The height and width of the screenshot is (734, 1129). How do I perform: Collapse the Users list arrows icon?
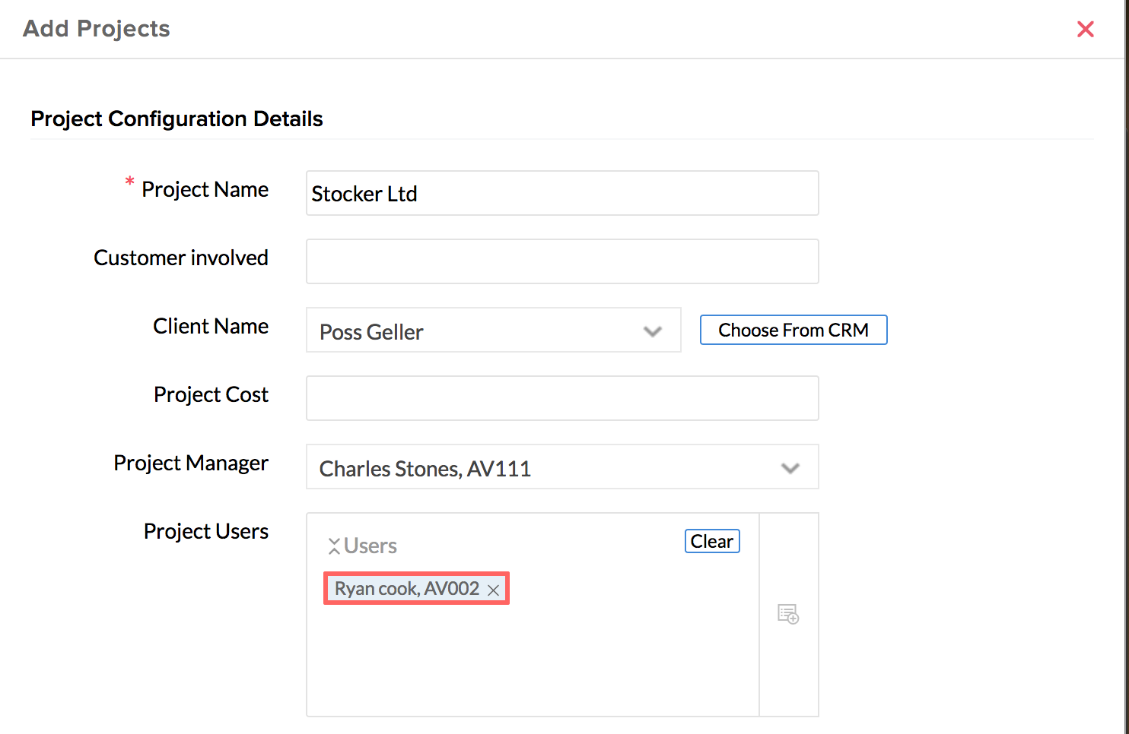334,546
